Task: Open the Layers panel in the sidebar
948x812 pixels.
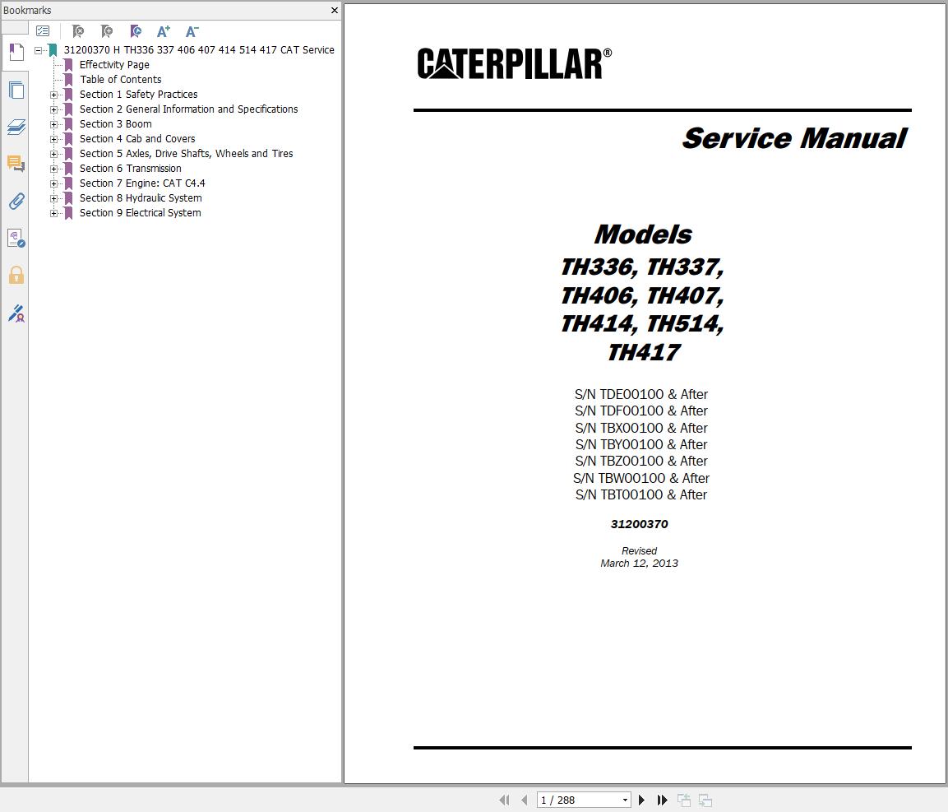Action: [x=16, y=127]
